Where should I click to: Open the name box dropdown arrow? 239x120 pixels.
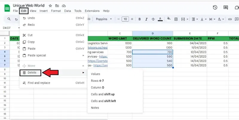click(19, 28)
